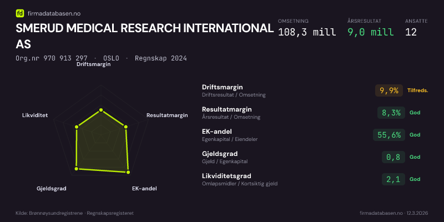This screenshot has width=444, height=222.
Task: Click the Kilde: Brønnøysundregistrene source text
Action: 74,213
